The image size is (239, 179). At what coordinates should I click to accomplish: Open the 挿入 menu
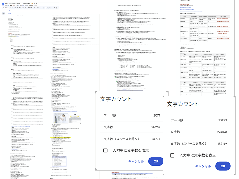pyautogui.click(x=17, y=5)
